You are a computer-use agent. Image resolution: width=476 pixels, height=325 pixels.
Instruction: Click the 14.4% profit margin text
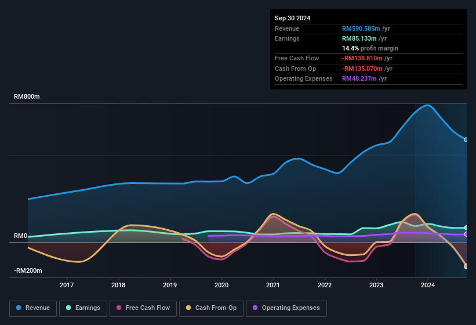click(x=370, y=48)
